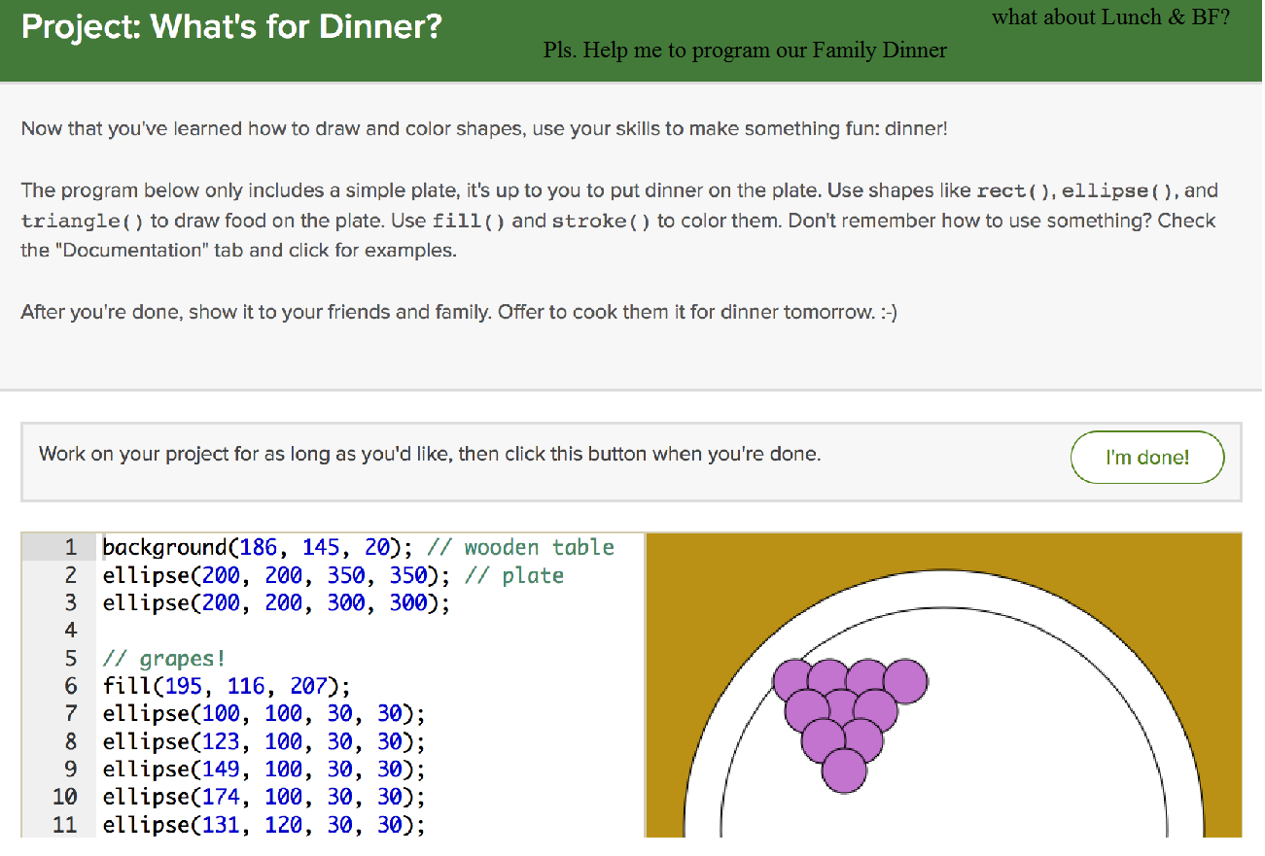Image resolution: width=1265 pixels, height=856 pixels.
Task: Click the fill(195, 116, 207) code line
Action: pyautogui.click(x=227, y=686)
